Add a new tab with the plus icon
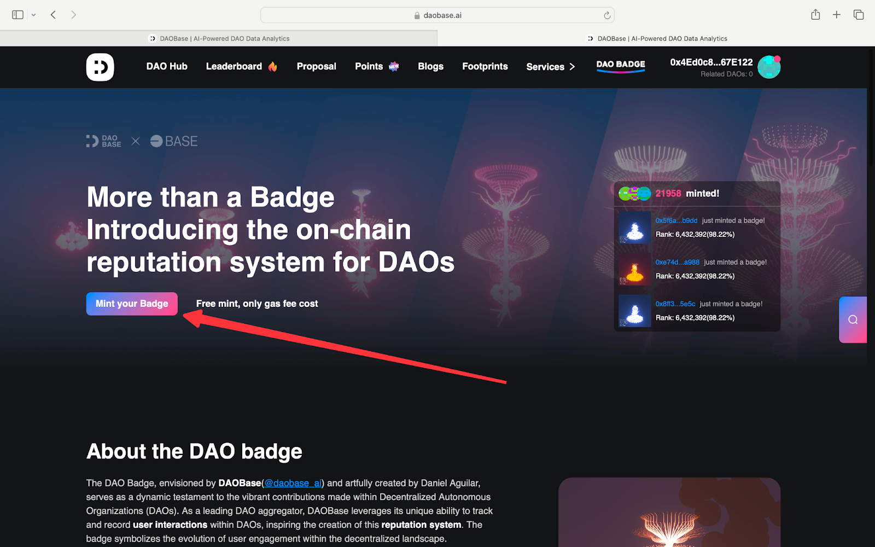The height and width of the screenshot is (547, 875). pos(837,15)
